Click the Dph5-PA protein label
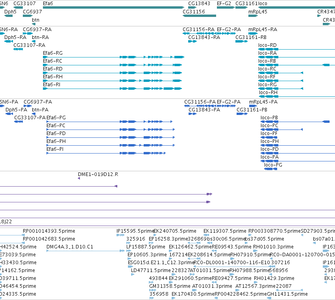The width and height of the screenshot is (335, 300). pyautogui.click(x=16, y=109)
